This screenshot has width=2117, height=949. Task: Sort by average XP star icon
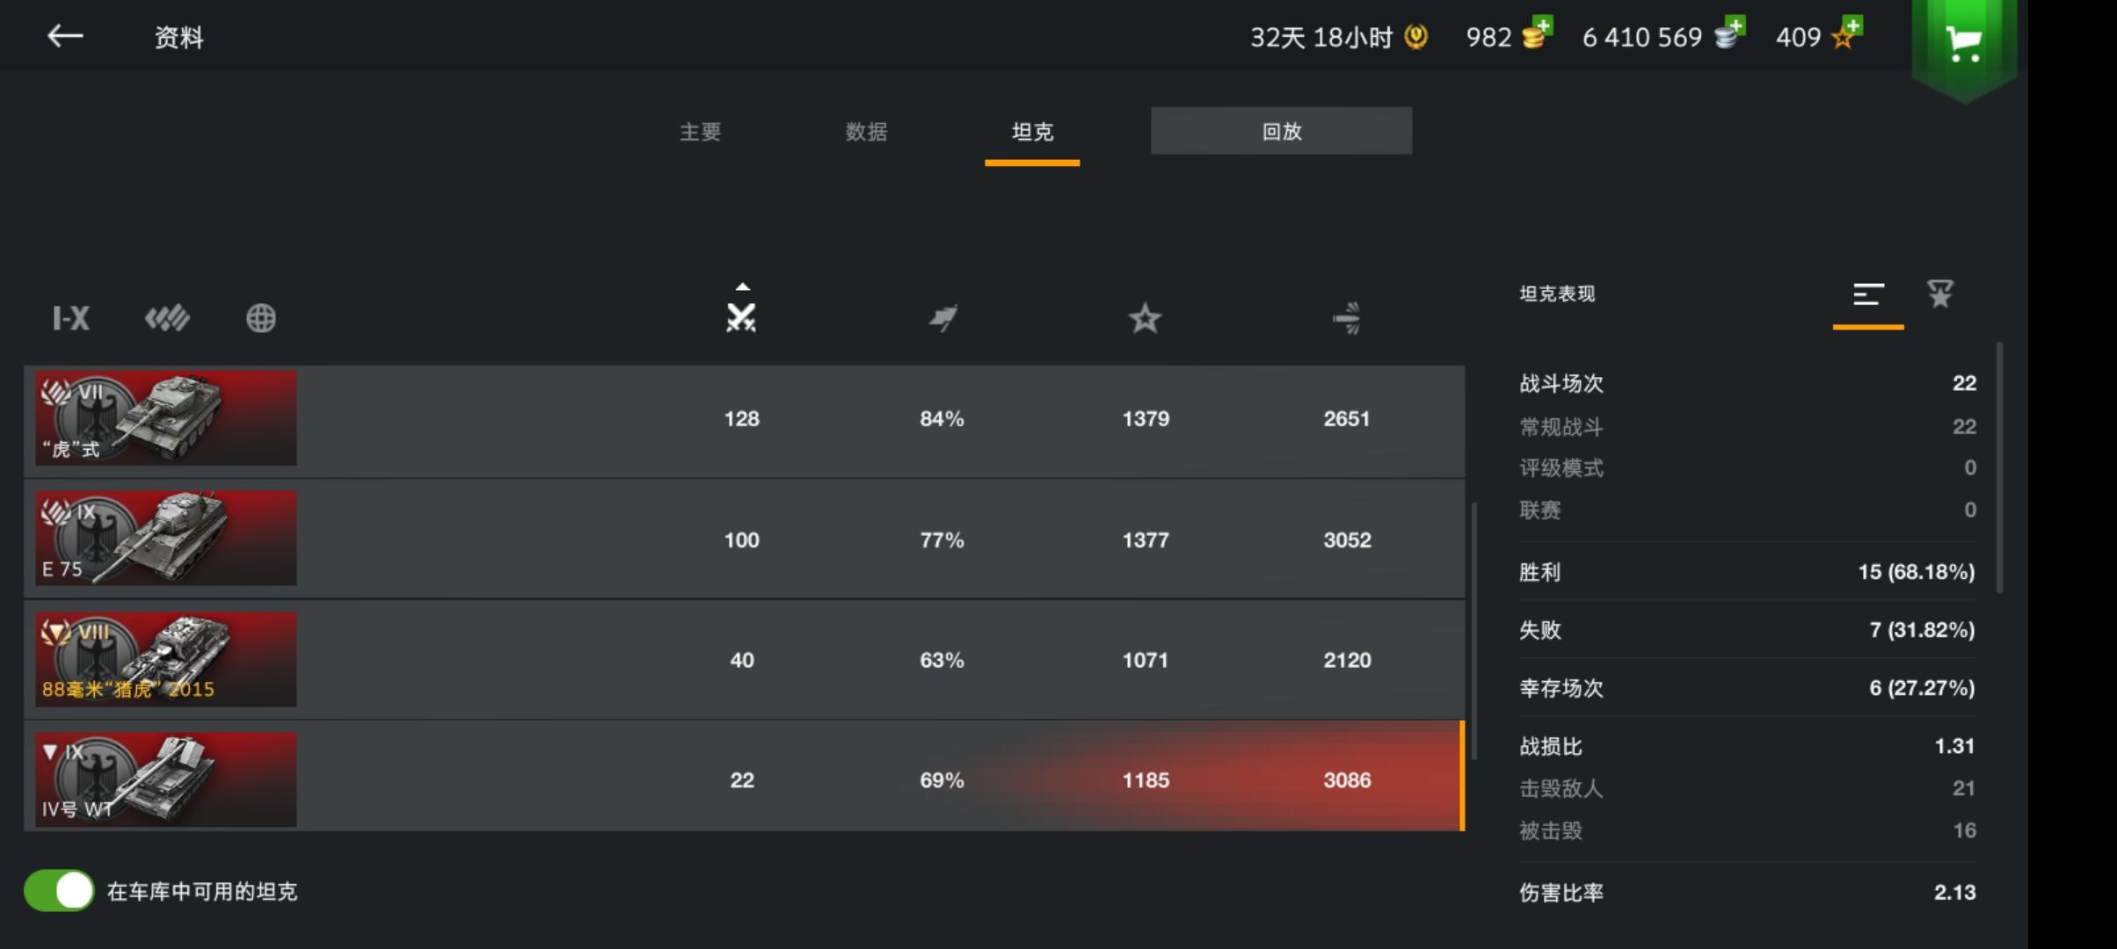[x=1145, y=317]
